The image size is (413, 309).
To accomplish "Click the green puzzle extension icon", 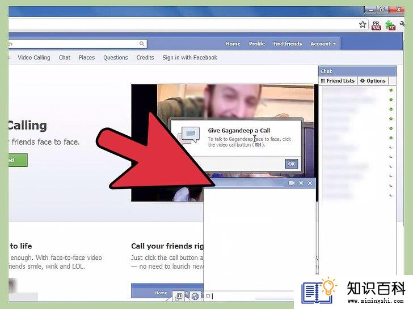I will tap(390, 25).
